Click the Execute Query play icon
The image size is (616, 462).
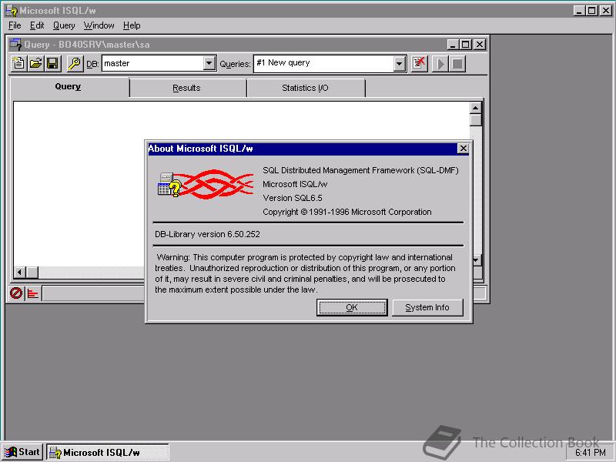point(440,63)
